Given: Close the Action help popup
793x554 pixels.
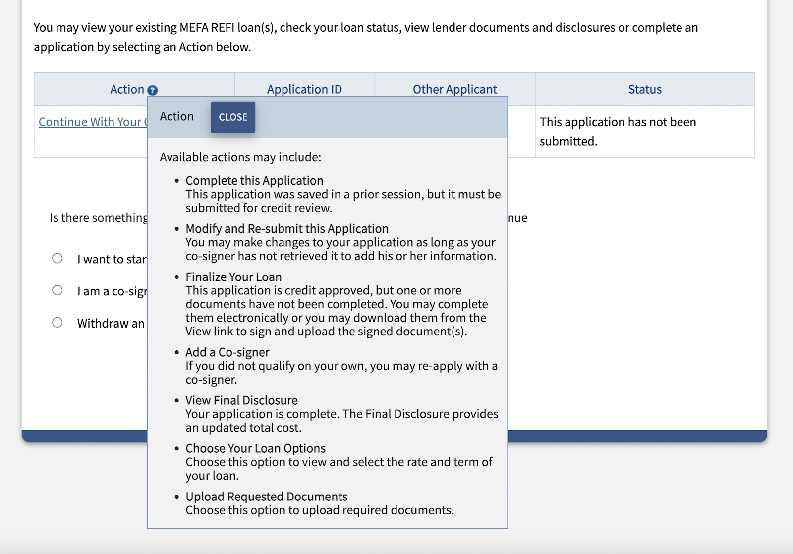Looking at the screenshot, I should click(233, 117).
